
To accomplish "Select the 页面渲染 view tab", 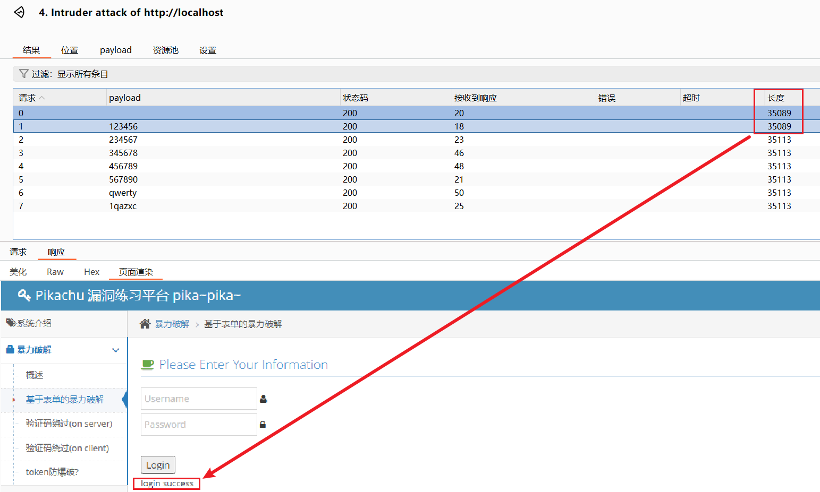I will 136,272.
